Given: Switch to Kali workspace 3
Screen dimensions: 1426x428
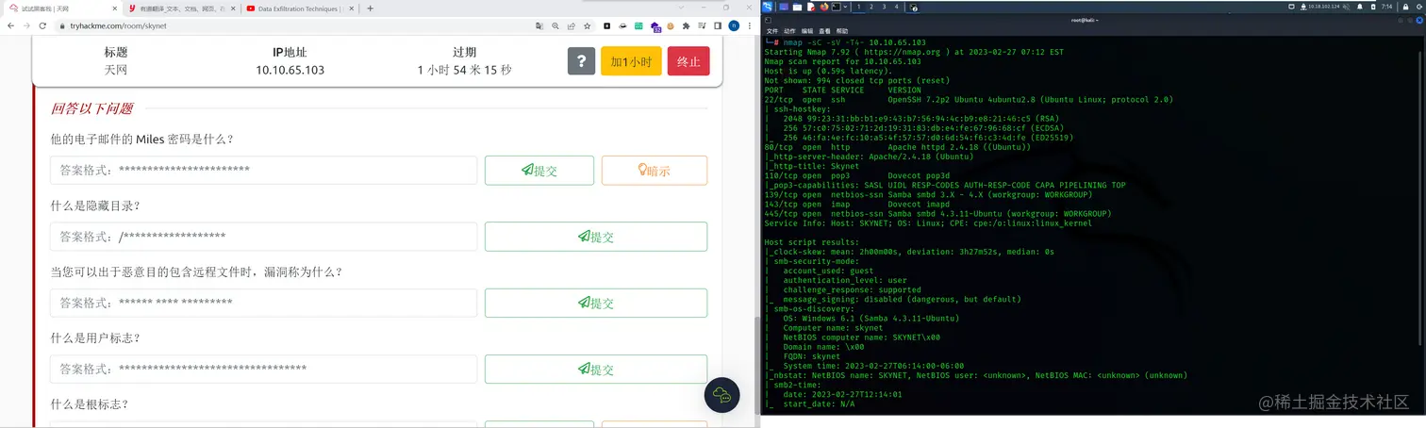Looking at the screenshot, I should point(884,7).
